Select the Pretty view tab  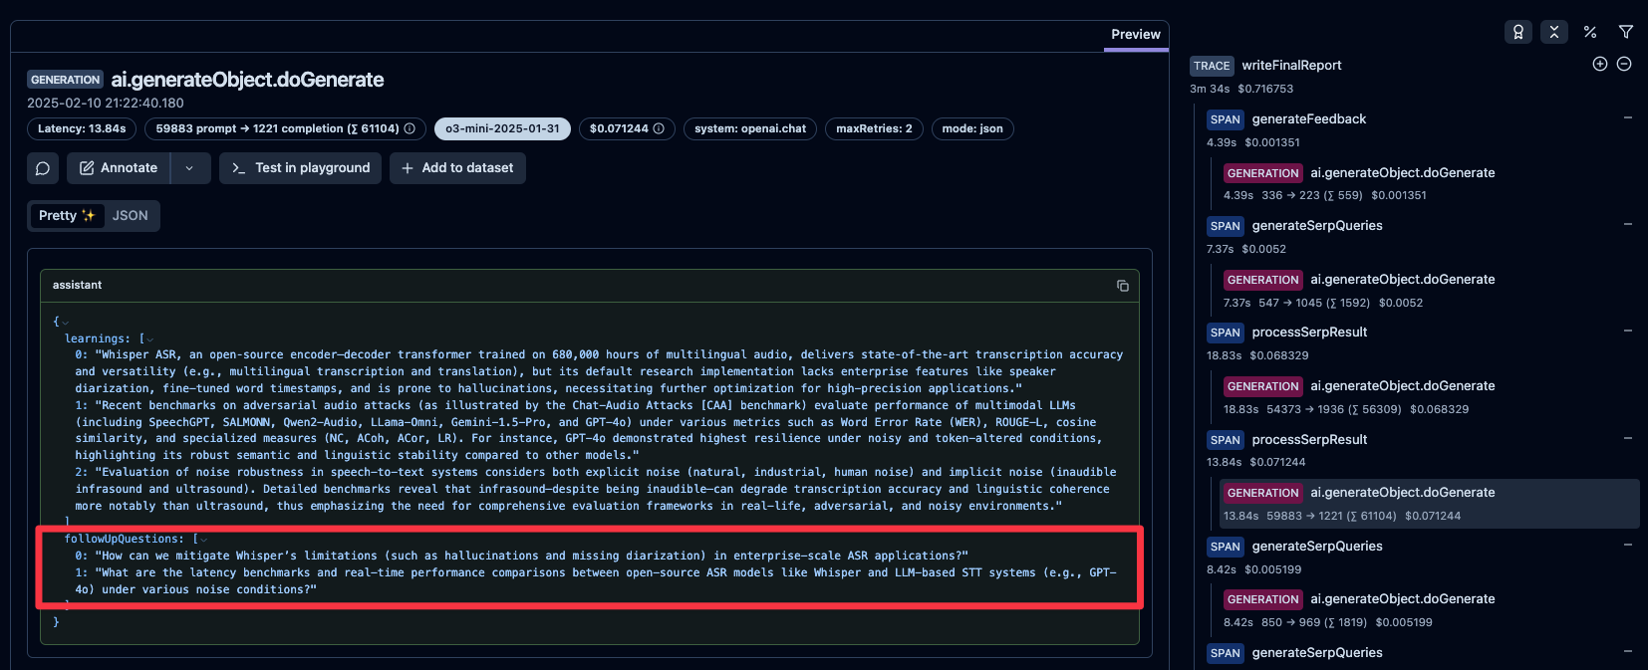66,216
